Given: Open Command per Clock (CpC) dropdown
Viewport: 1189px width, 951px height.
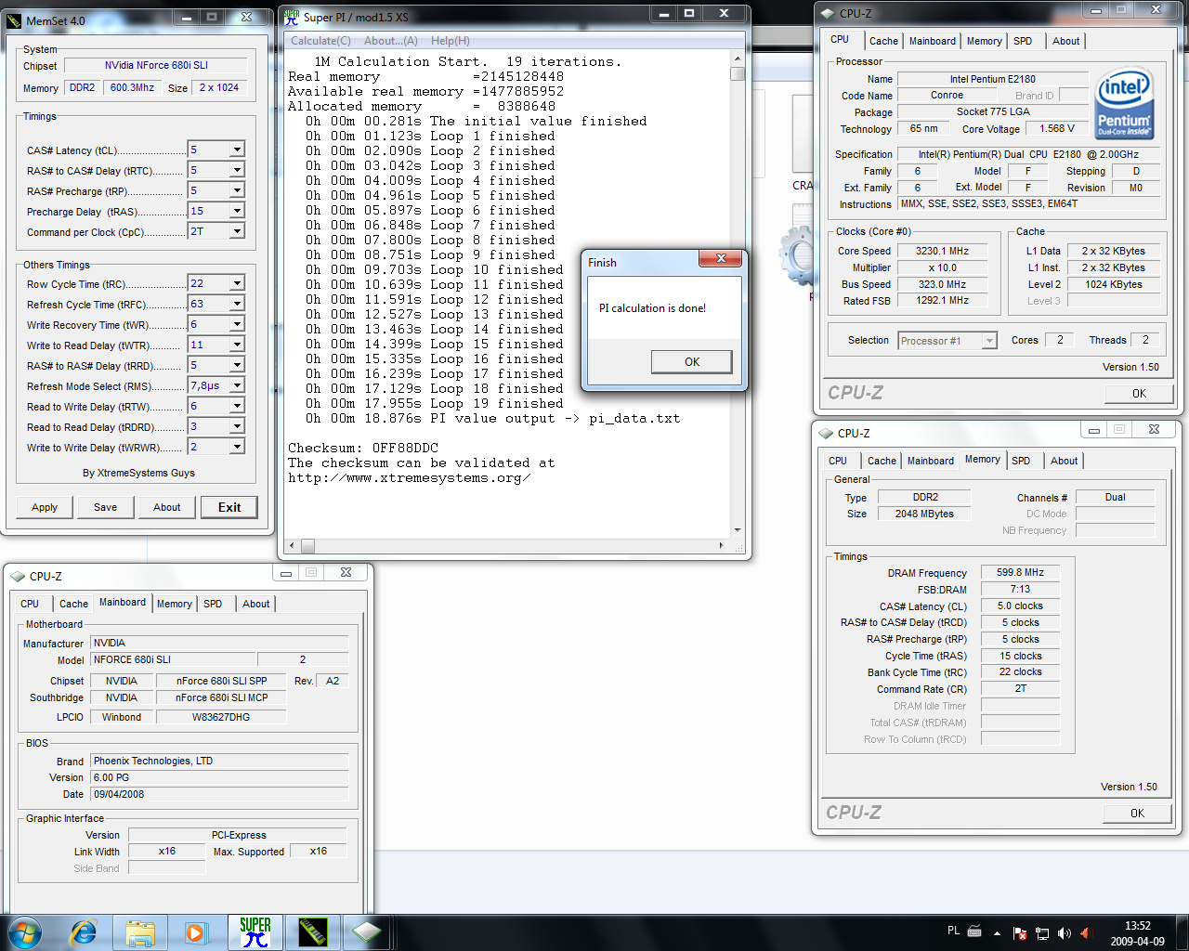Looking at the screenshot, I should (237, 231).
